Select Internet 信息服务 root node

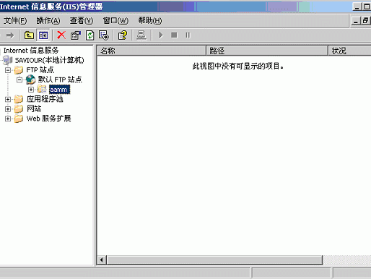coord(31,51)
